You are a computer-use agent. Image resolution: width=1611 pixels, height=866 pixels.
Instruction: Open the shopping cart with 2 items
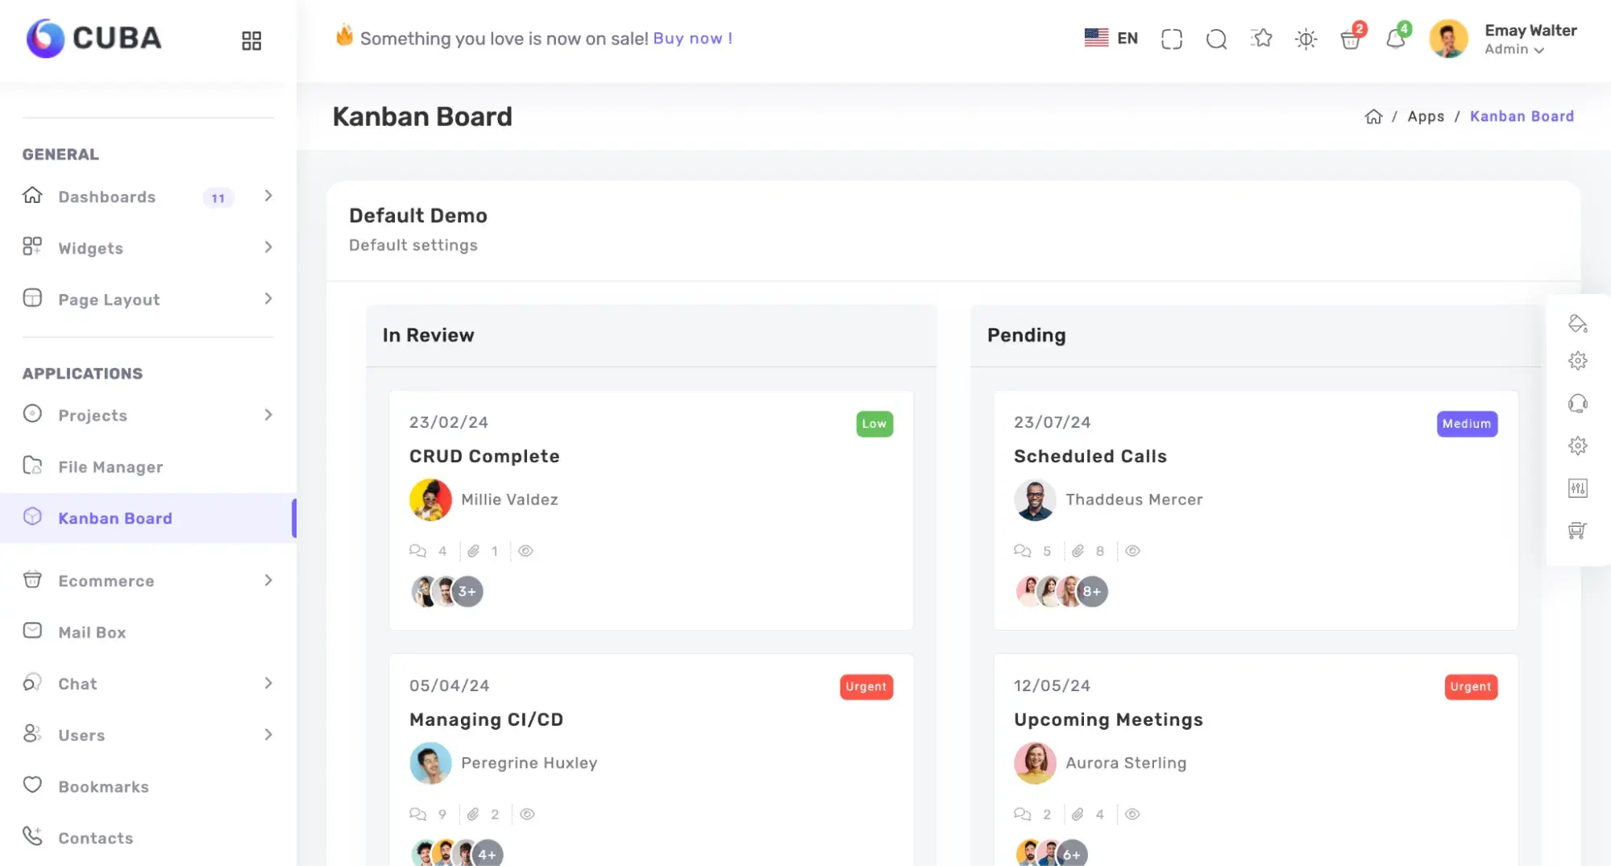click(x=1351, y=39)
